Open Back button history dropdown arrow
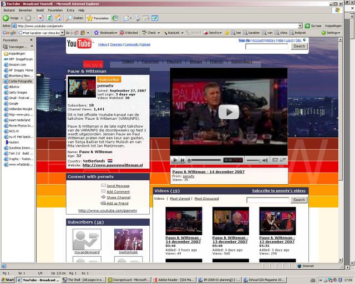Viewport: 355px width, 284px height. pos(22,18)
